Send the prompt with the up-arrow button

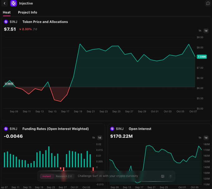point(171,176)
